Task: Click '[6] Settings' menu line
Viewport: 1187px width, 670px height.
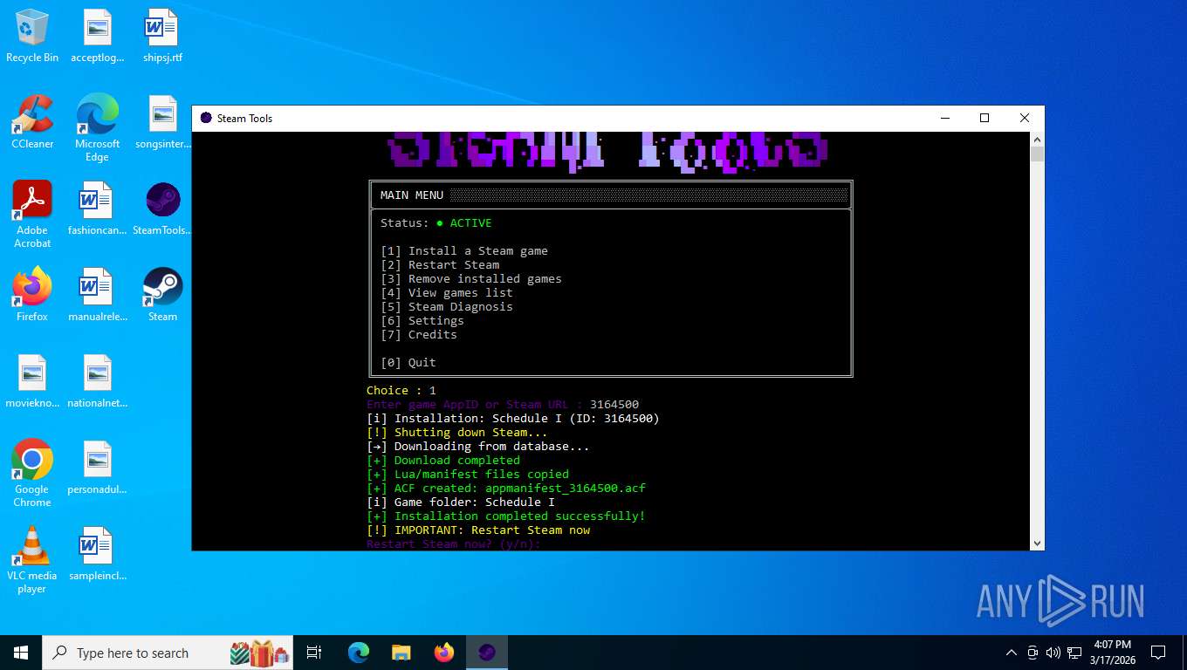Action: pyautogui.click(x=422, y=321)
